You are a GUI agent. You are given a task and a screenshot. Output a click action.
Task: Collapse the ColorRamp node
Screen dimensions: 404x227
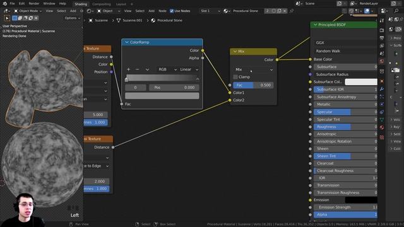point(127,42)
